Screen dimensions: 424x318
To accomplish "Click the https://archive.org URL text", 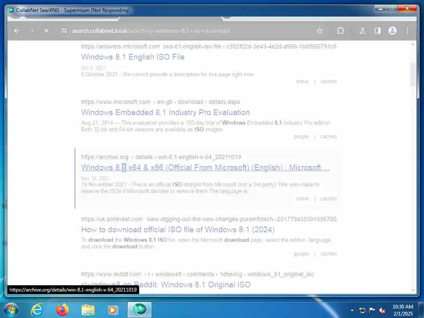I will pyautogui.click(x=105, y=157).
